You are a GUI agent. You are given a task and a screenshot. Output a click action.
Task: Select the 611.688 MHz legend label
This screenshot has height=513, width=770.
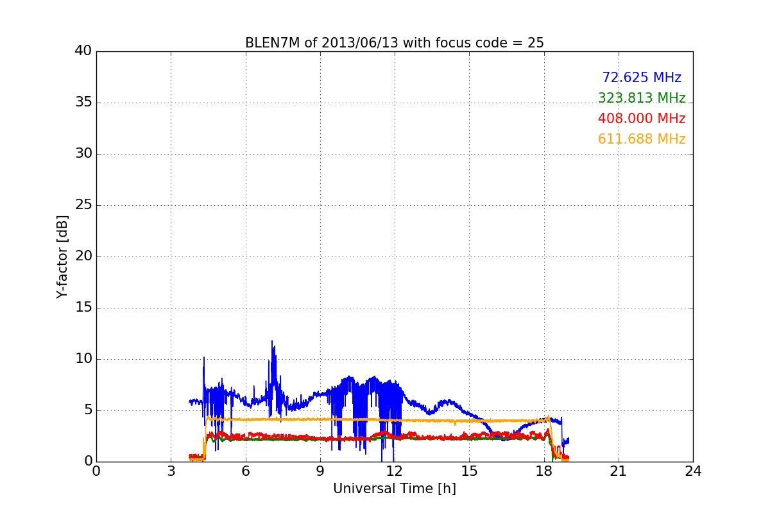pyautogui.click(x=642, y=139)
